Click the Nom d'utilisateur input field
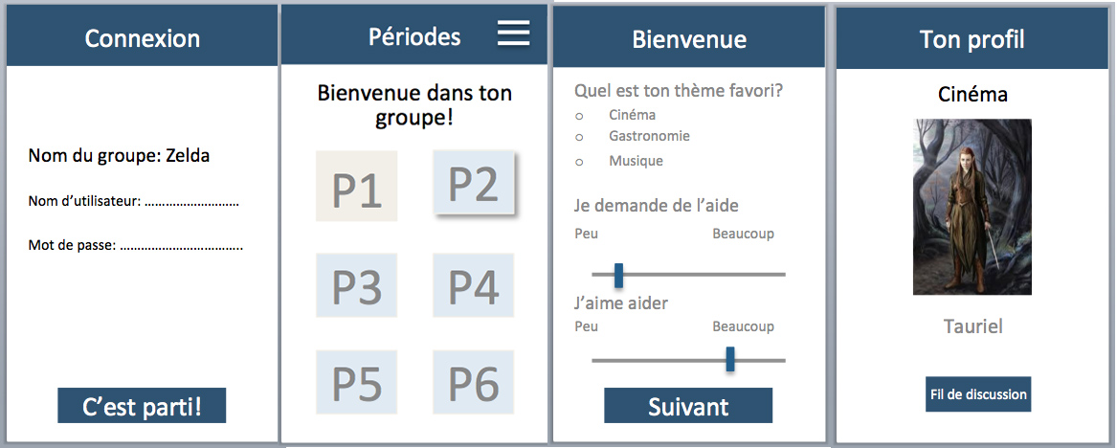 191,202
